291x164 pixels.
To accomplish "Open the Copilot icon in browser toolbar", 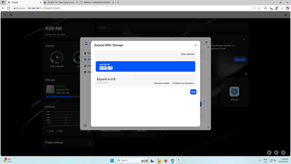I will (287, 8).
